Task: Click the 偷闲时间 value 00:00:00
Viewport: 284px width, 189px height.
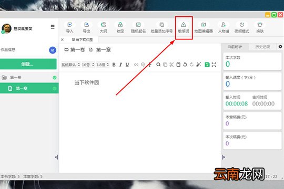Action: [263, 104]
